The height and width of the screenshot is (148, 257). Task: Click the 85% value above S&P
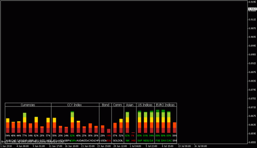pos(139,136)
